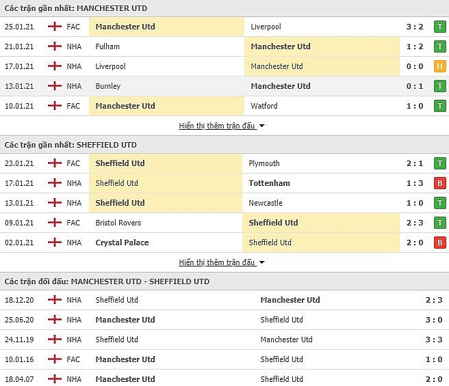This screenshot has height=386, width=449.
Task: Open the Fulham team link
Action: (x=107, y=46)
